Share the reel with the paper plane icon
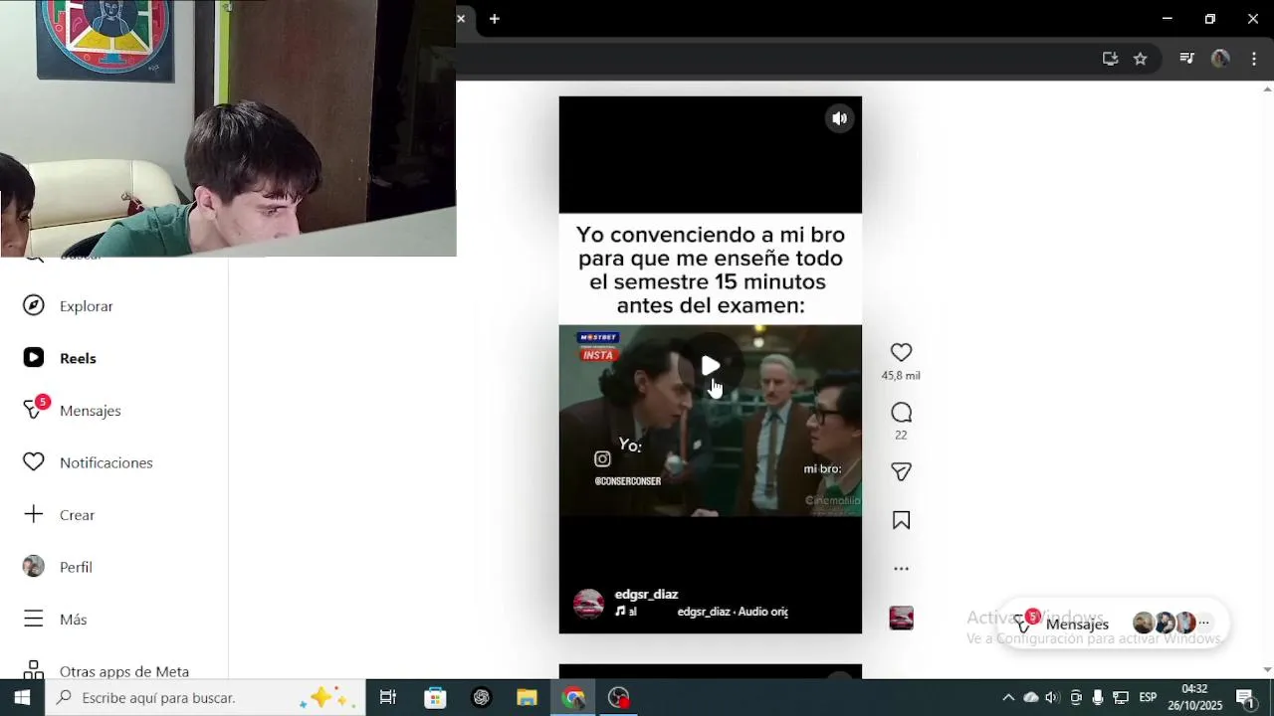The height and width of the screenshot is (716, 1274). click(x=901, y=472)
